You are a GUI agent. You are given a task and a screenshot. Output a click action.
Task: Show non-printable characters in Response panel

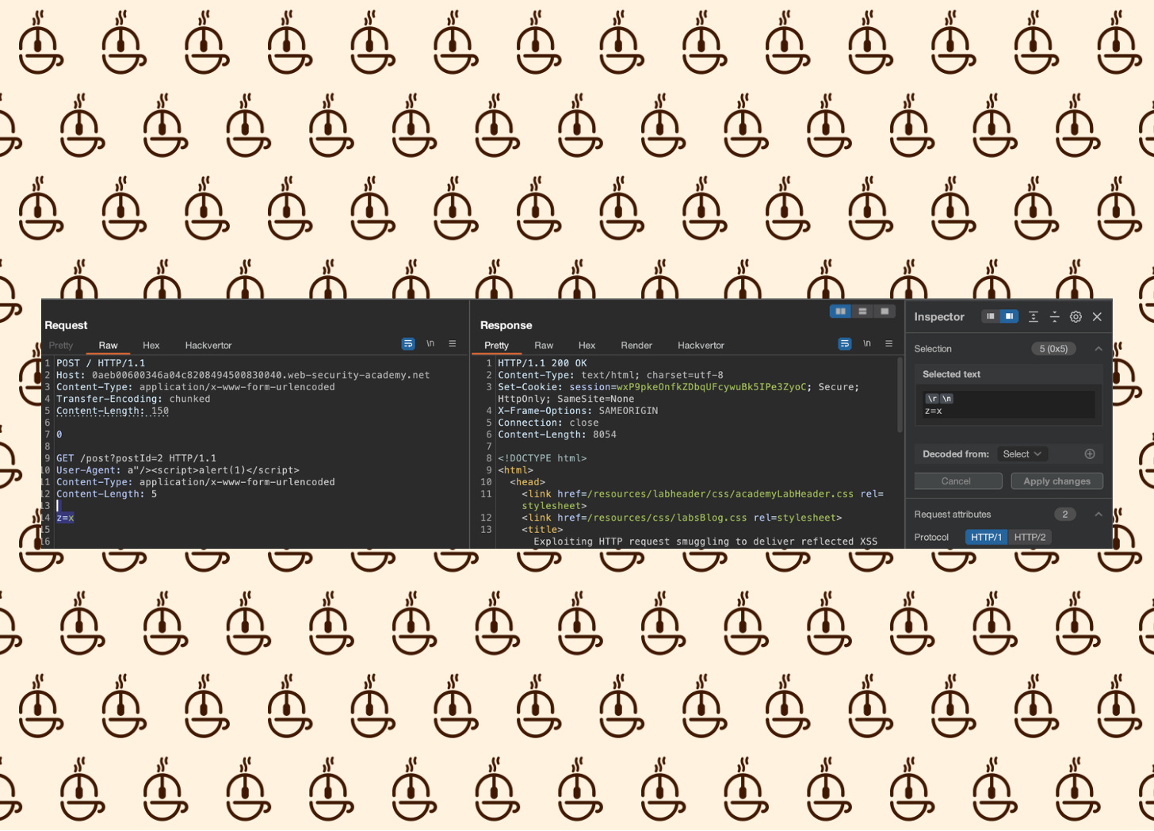[x=867, y=344]
